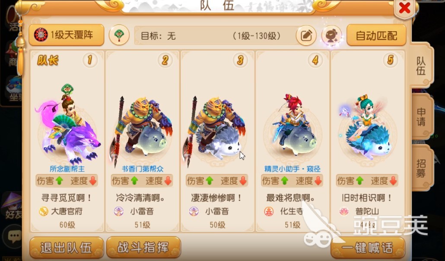Click the 自动匹配 button
The height and width of the screenshot is (261, 445).
point(376,35)
